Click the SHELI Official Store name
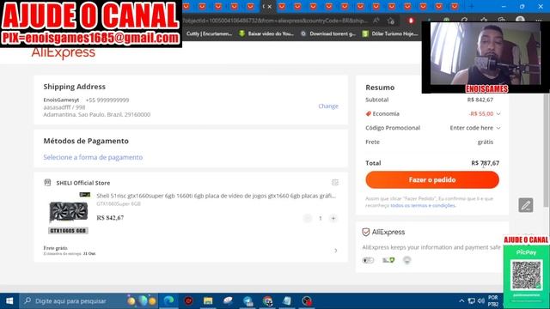Screen dimensions: 550x309 [x=83, y=183]
